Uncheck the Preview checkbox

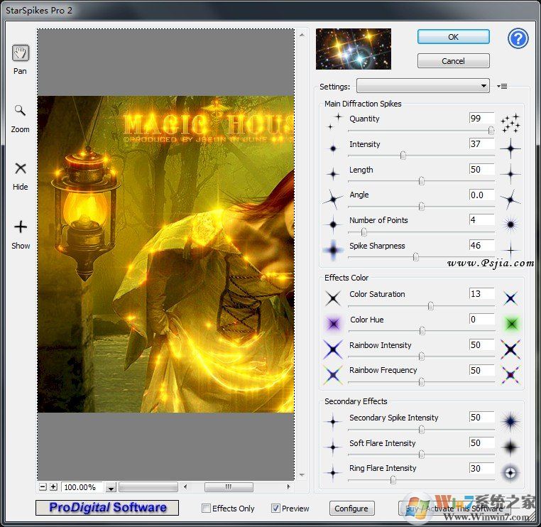coord(276,509)
